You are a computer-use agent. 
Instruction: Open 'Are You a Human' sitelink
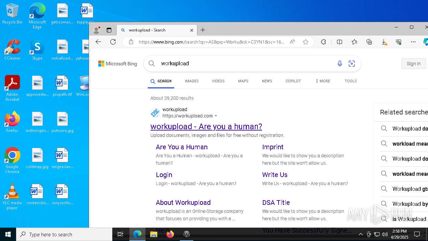[182, 147]
